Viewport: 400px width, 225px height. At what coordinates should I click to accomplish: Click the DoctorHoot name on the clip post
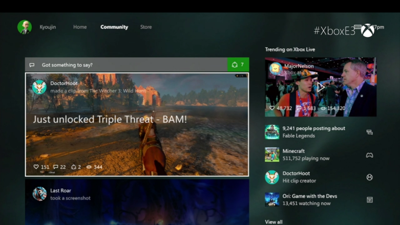[x=64, y=83]
